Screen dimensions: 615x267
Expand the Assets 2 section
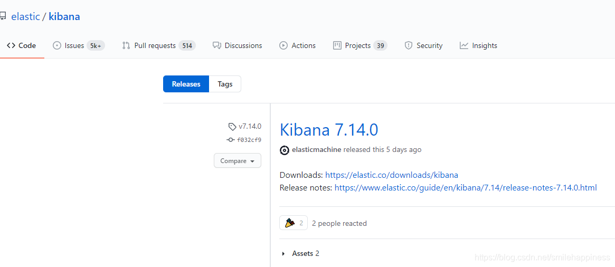(x=300, y=254)
